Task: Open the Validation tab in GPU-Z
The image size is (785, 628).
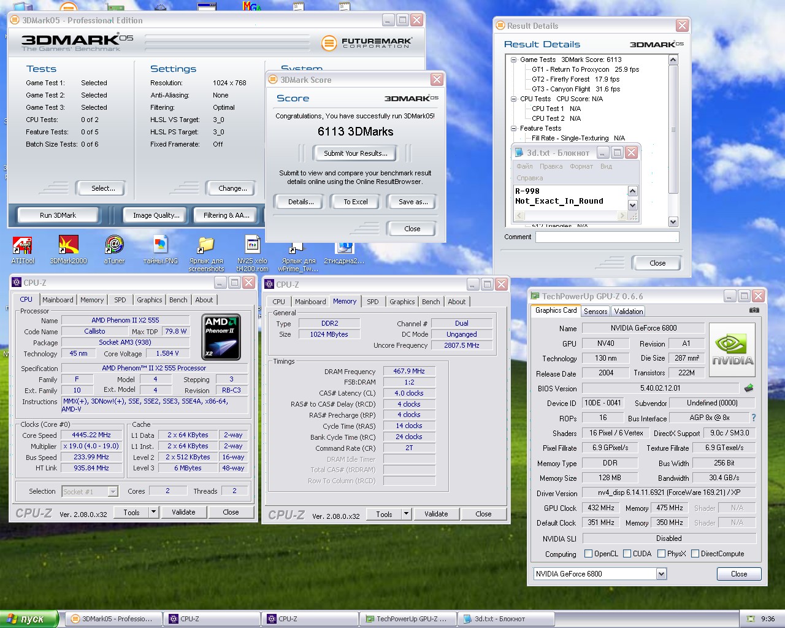Action: click(x=629, y=312)
